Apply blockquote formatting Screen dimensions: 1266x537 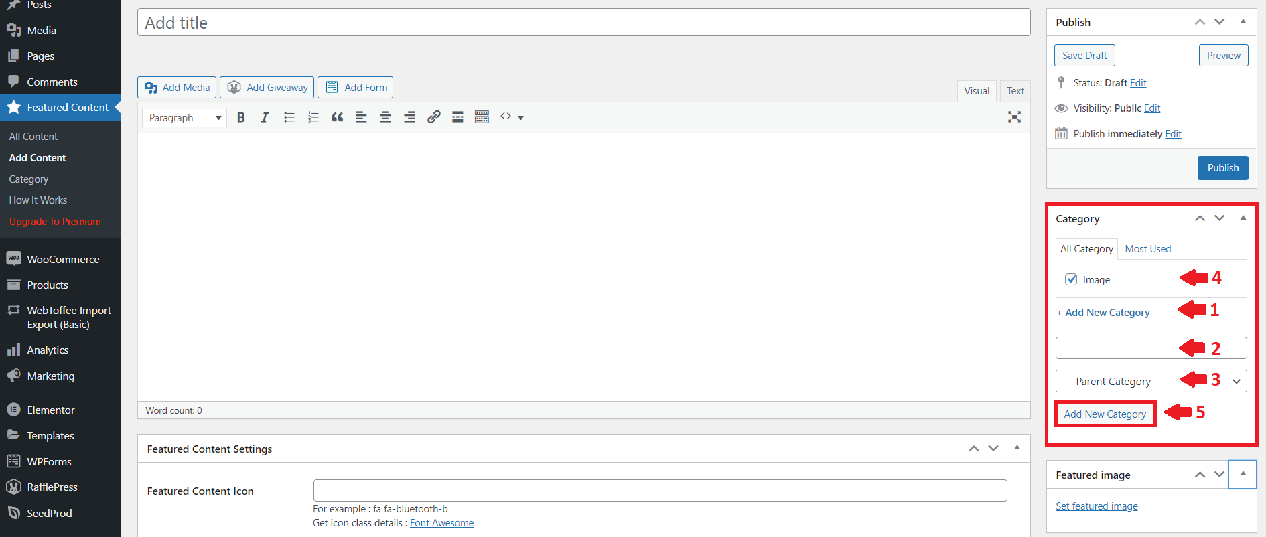coord(337,117)
